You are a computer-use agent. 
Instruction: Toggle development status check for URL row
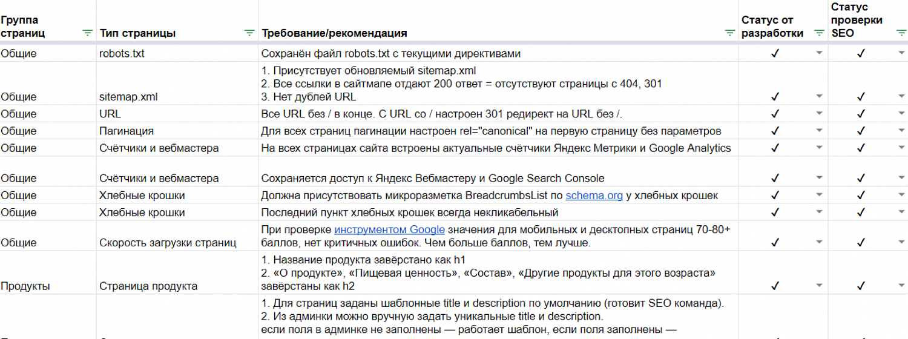pyautogui.click(x=774, y=114)
